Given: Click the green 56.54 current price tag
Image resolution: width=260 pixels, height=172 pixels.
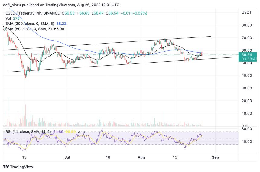Looking at the screenshot, I should (x=248, y=57).
